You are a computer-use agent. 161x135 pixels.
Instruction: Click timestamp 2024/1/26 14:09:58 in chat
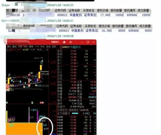pos(60,36)
